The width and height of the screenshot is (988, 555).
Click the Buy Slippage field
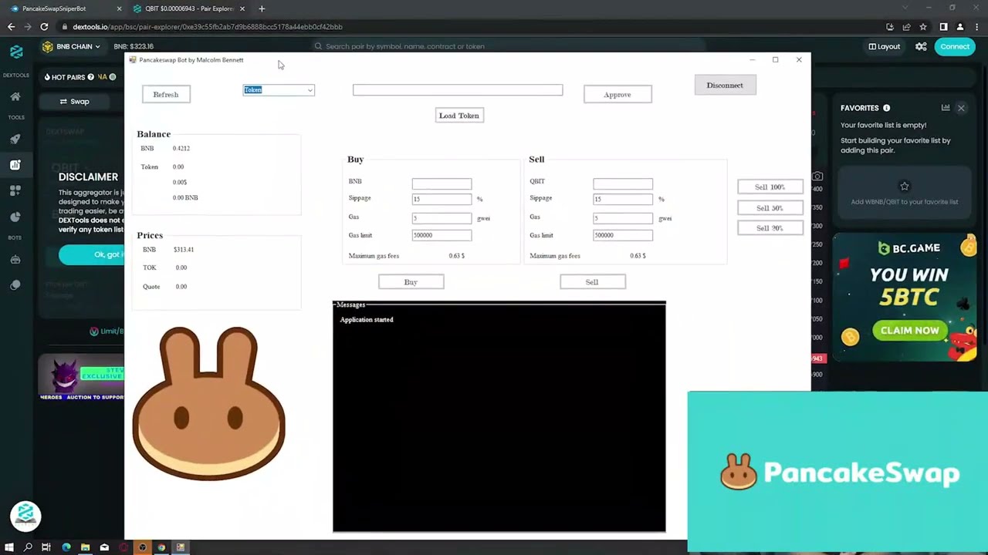[x=442, y=199]
